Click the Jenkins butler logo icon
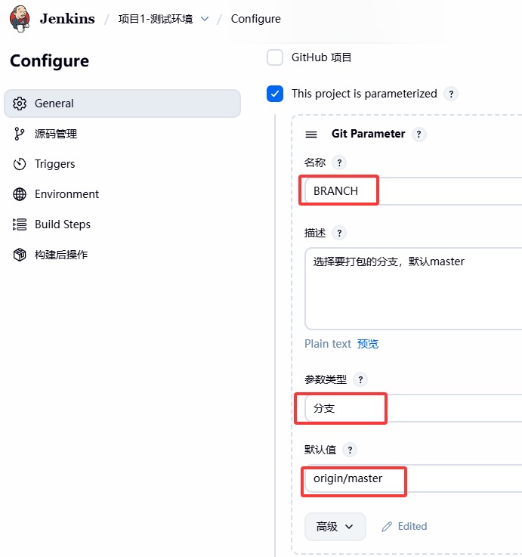The height and width of the screenshot is (557, 522). 20,19
